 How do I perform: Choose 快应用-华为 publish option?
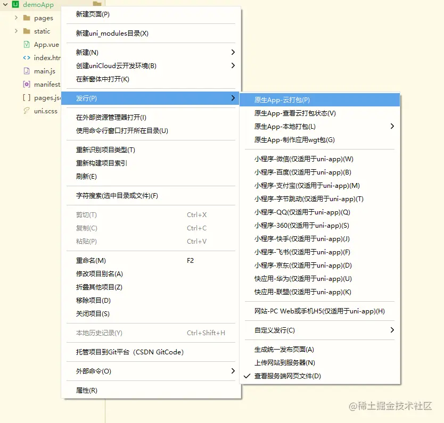(320, 279)
